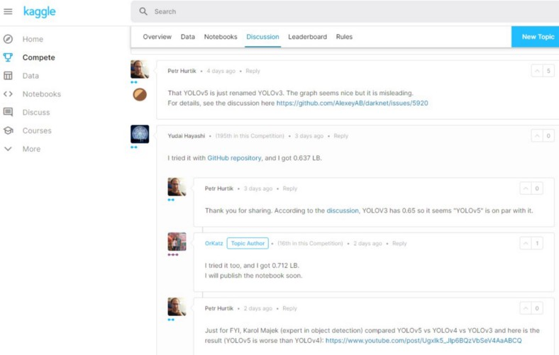559x355 pixels.
Task: Click the Home compass icon
Action: coord(8,39)
